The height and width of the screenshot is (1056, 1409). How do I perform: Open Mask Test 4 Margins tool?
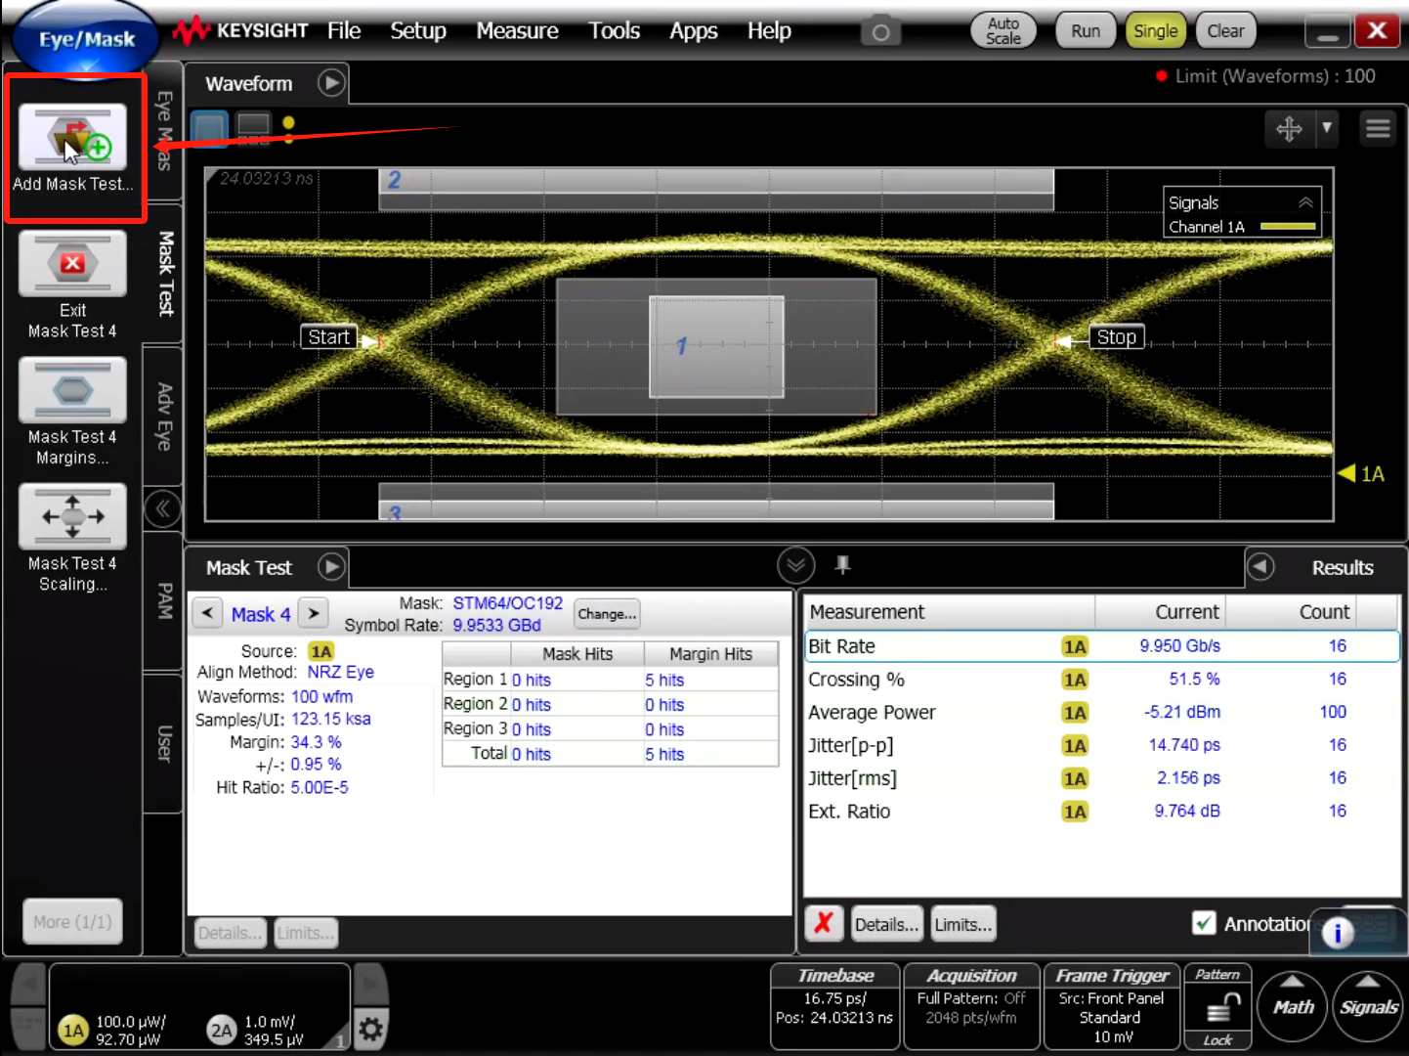point(73,390)
